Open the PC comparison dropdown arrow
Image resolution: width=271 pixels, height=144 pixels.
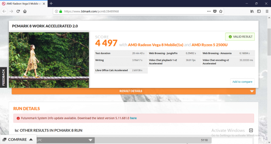[91, 140]
